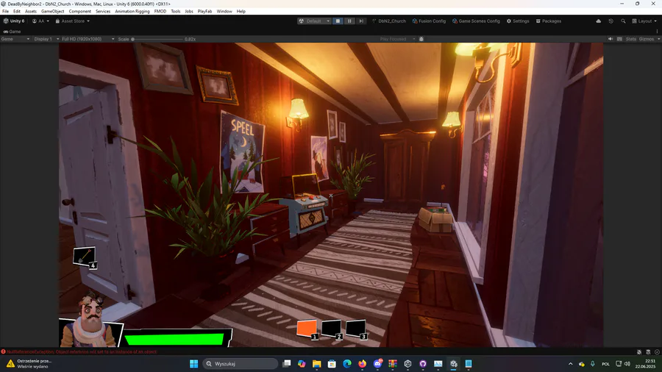The height and width of the screenshot is (372, 662).
Task: Select orange inventory slot 1
Action: (307, 329)
